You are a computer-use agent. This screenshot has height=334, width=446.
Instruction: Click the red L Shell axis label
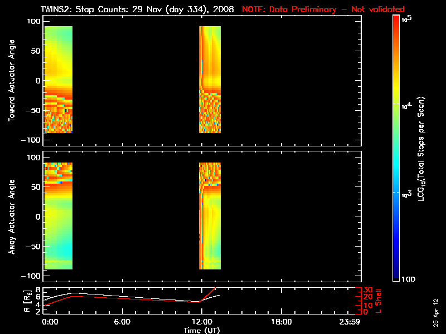point(378,301)
